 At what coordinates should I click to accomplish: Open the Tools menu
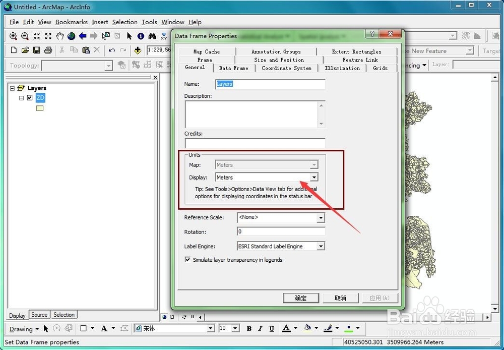[x=150, y=22]
